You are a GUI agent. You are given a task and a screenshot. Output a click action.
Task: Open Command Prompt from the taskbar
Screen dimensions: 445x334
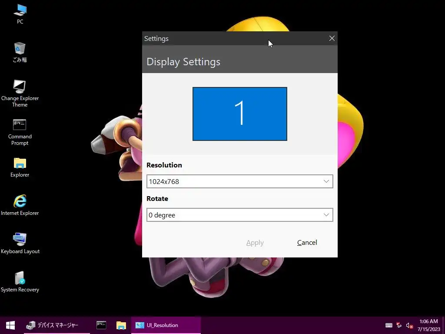point(101,325)
